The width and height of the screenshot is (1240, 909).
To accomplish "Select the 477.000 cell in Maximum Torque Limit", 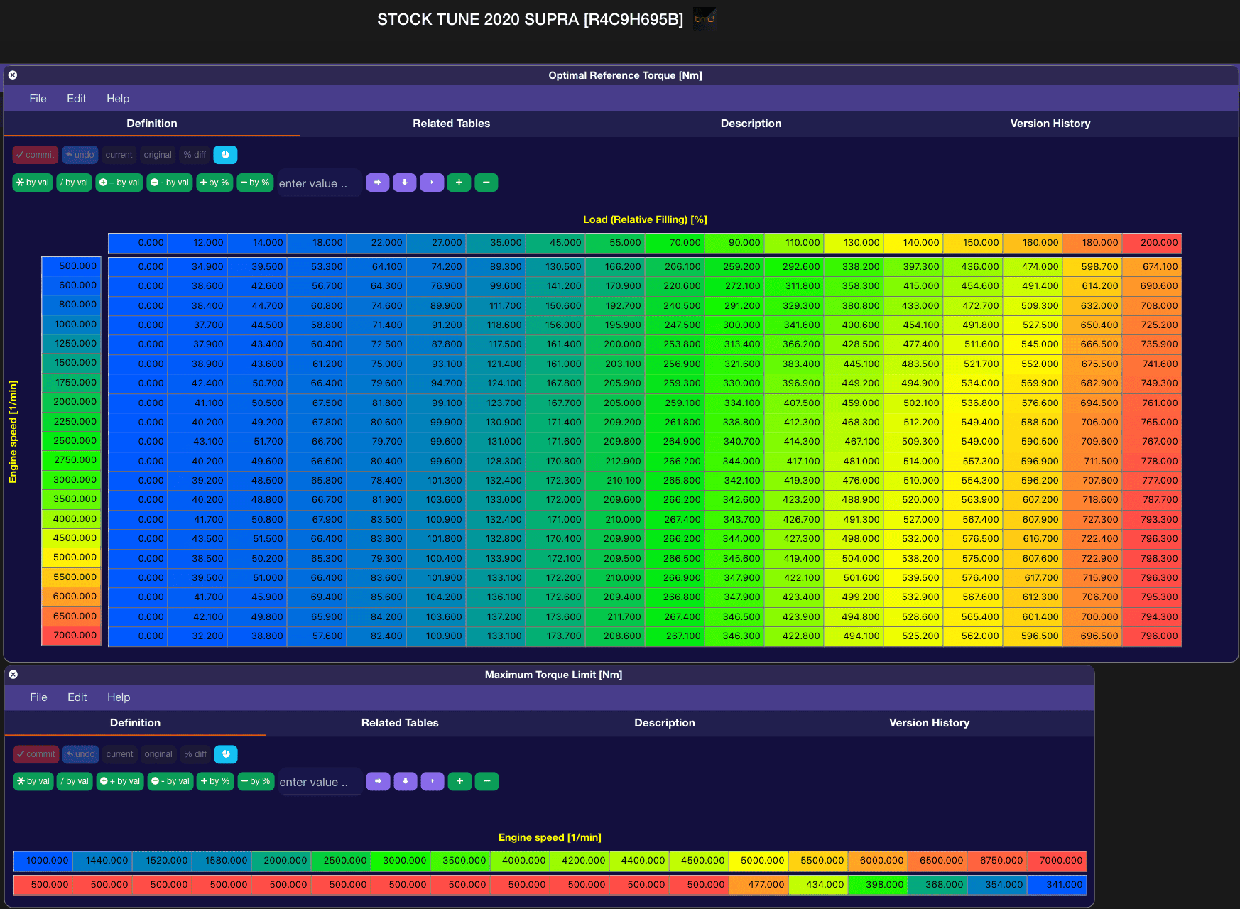I will coord(758,884).
